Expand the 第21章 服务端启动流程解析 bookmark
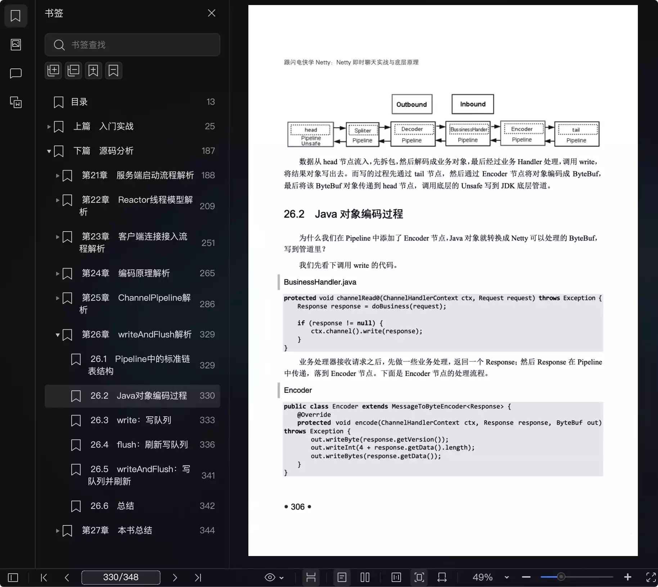658x587 pixels. pos(58,176)
